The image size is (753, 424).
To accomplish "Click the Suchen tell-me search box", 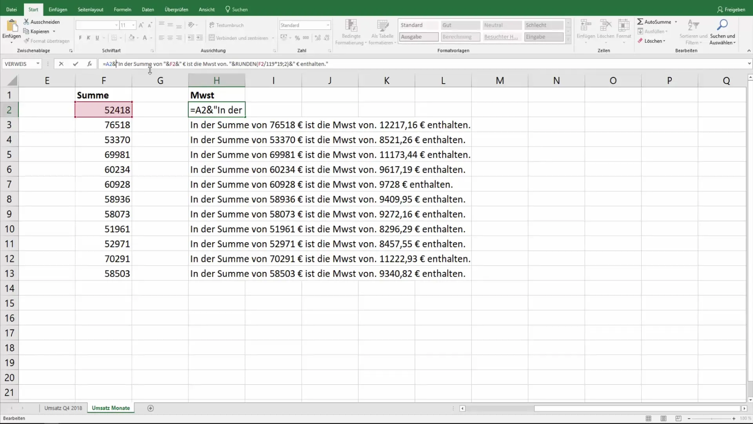I will (236, 9).
